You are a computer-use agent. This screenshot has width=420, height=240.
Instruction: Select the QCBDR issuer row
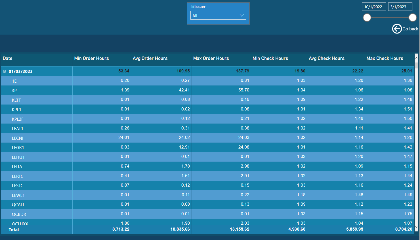[207, 214]
